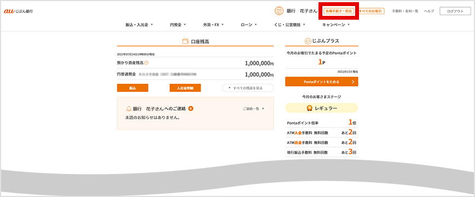Click the au じぶん銀行 logo
The width and height of the screenshot is (475, 197).
click(18, 11)
